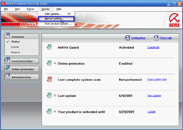
Task: Click the red system scan warning icon
Action: pos(49,79)
